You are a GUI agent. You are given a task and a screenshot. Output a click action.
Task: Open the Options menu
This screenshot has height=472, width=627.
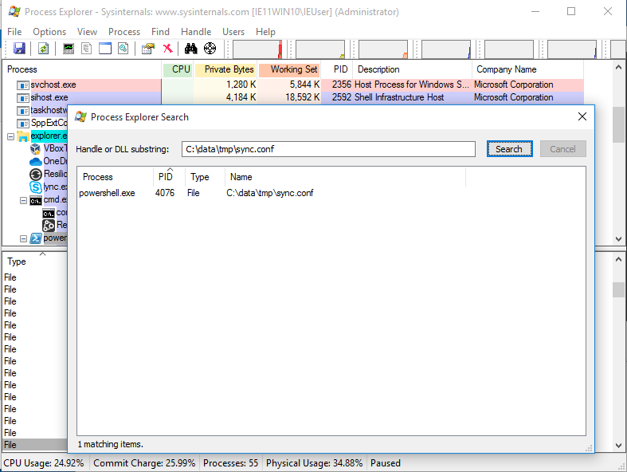click(49, 32)
